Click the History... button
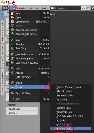 tap(22, 113)
